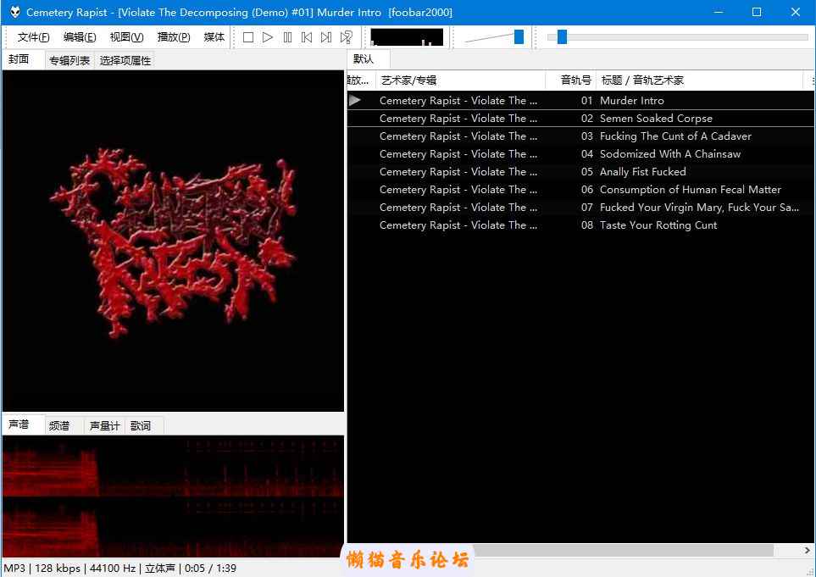Image resolution: width=816 pixels, height=577 pixels.
Task: Select the playlist row numbered 04
Action: [x=580, y=154]
